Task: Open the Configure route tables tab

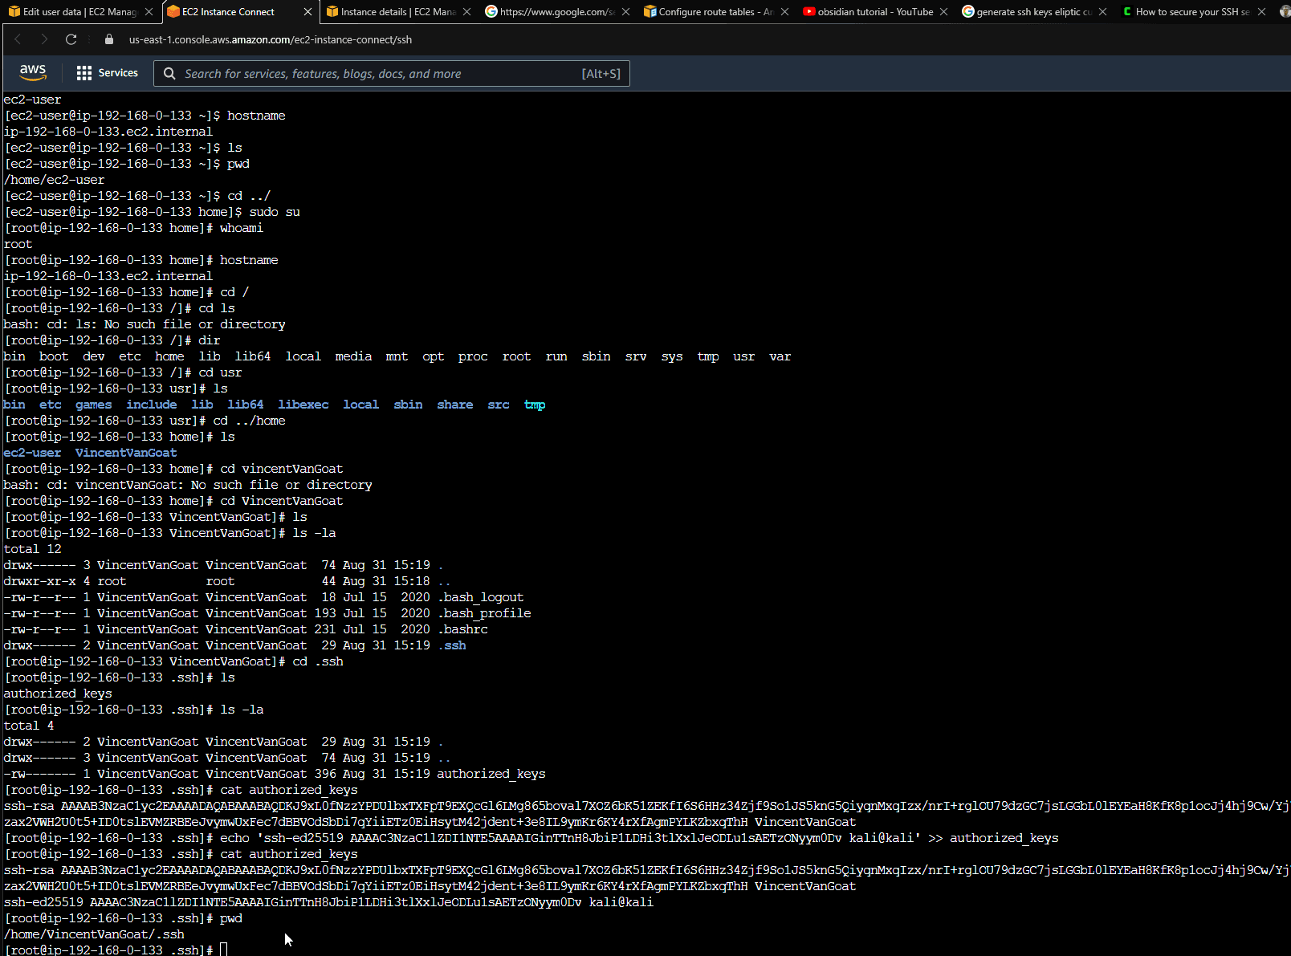Action: coord(711,12)
